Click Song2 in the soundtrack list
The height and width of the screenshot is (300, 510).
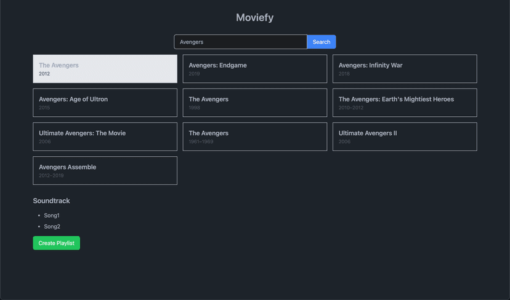(52, 227)
